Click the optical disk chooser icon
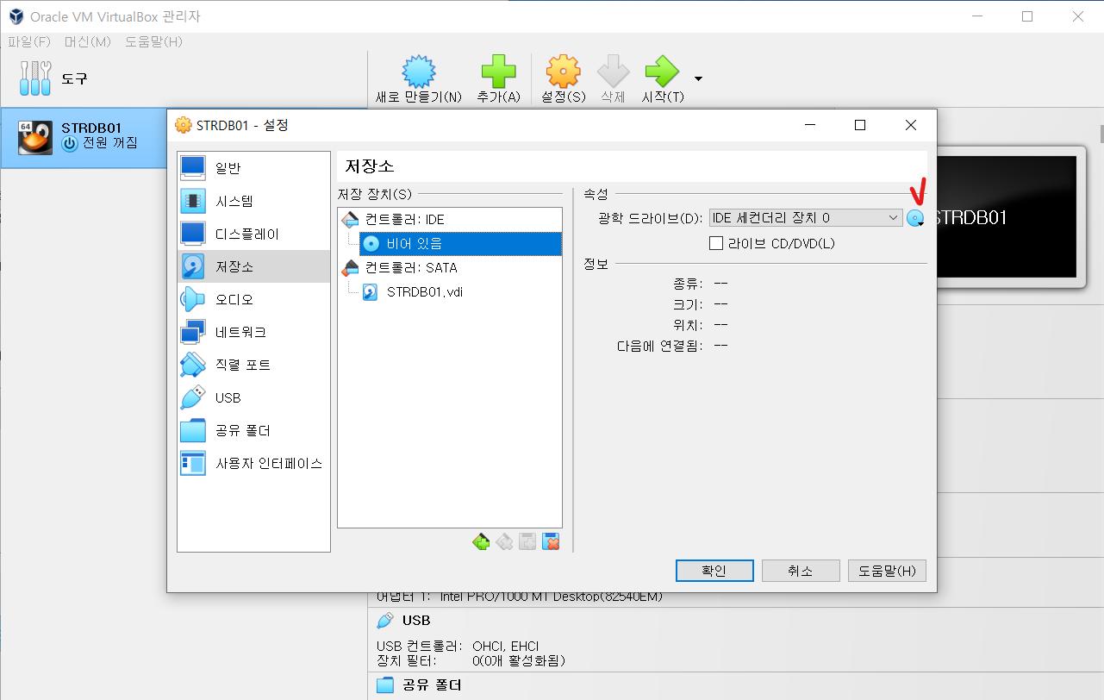1104x700 pixels. pyautogui.click(x=916, y=218)
